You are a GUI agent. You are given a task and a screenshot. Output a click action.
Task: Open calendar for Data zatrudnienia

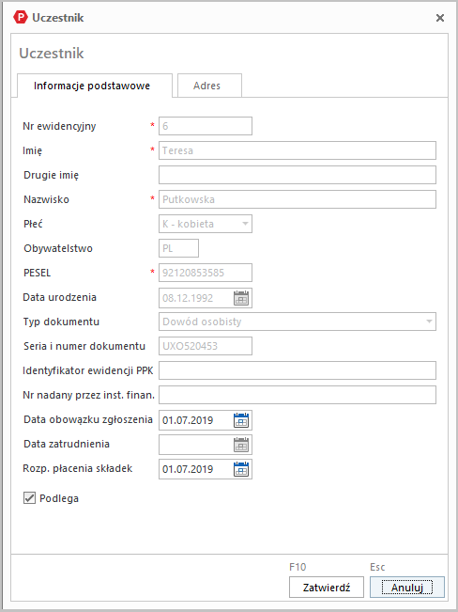(x=241, y=445)
